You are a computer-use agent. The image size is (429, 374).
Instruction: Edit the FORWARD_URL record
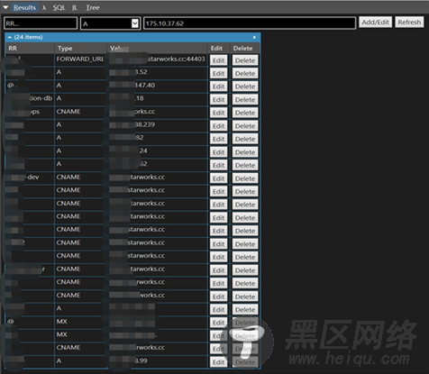pos(218,60)
